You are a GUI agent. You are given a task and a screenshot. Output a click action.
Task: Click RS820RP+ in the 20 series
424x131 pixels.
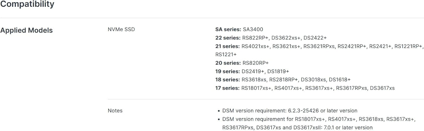pyautogui.click(x=256, y=63)
